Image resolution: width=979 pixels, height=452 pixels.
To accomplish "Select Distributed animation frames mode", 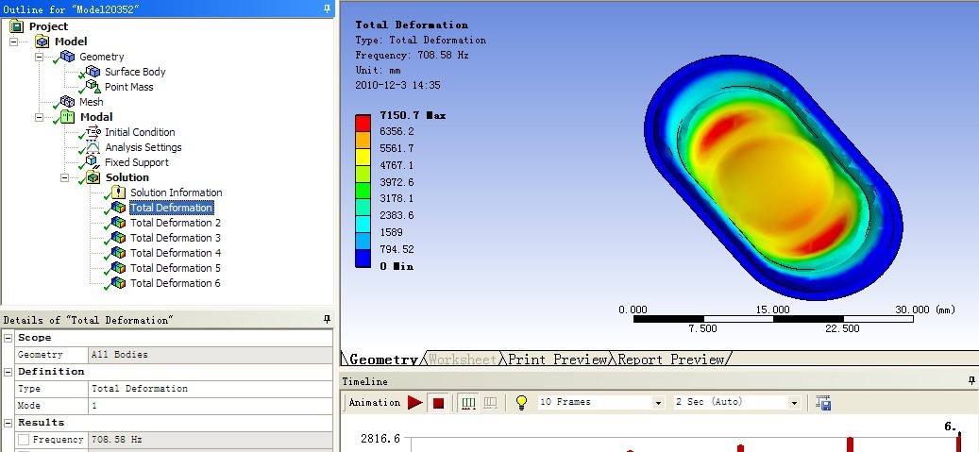I will pos(468,403).
